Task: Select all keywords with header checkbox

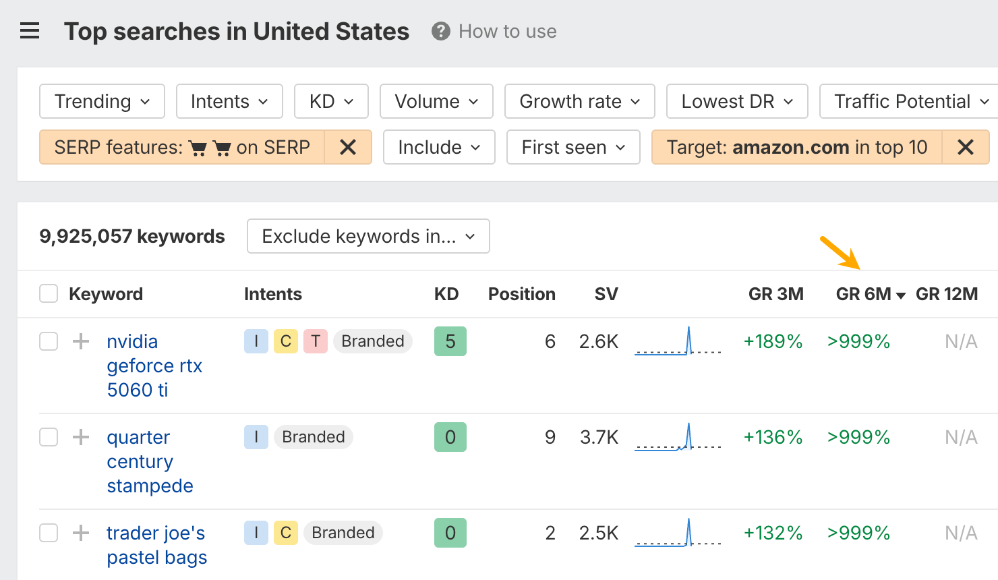Action: click(x=48, y=293)
